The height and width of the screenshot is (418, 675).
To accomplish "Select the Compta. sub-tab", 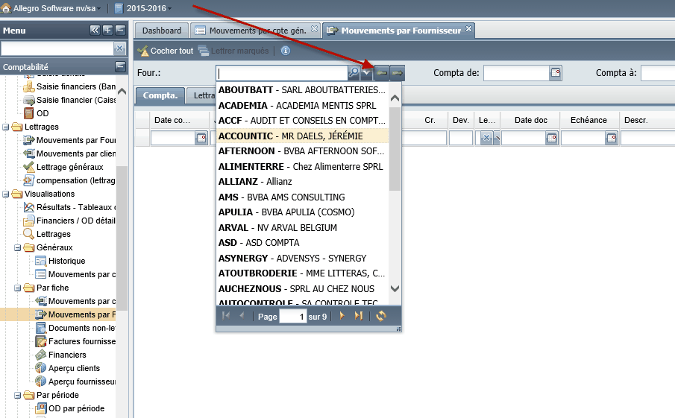I will click(160, 95).
